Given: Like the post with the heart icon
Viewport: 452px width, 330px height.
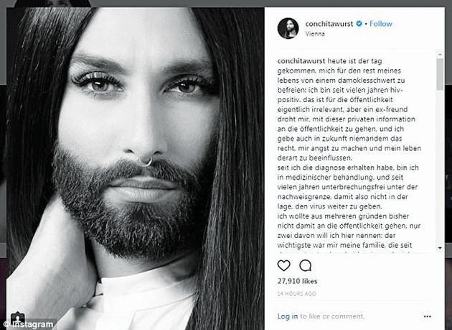Looking at the screenshot, I should [283, 265].
